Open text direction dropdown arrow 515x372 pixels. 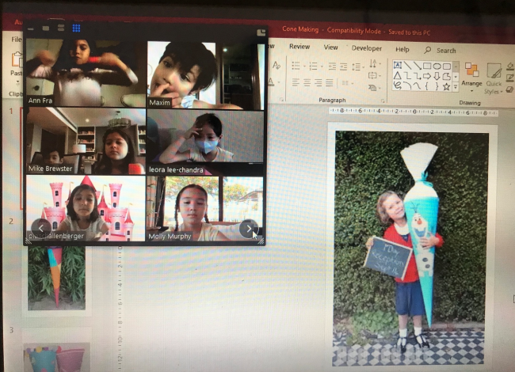tap(380, 63)
